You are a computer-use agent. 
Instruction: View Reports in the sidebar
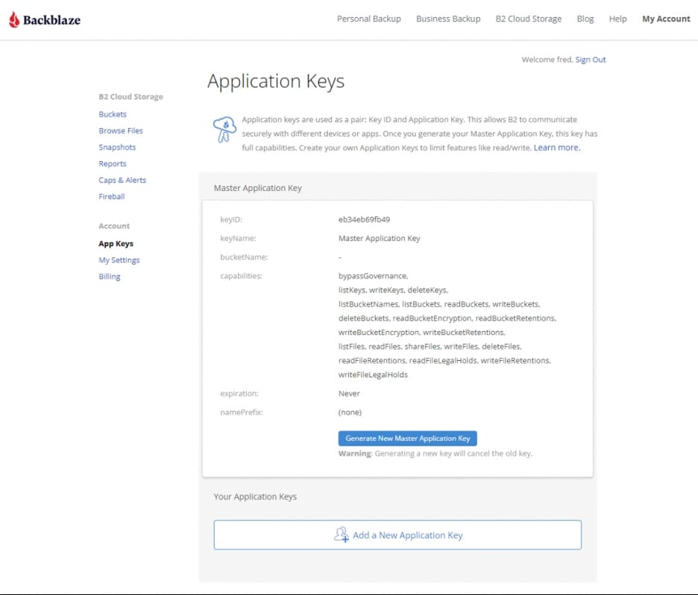[x=113, y=163]
